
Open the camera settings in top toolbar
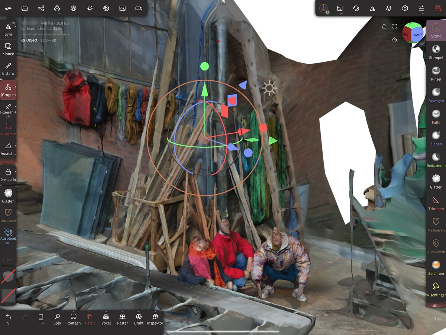(x=139, y=8)
